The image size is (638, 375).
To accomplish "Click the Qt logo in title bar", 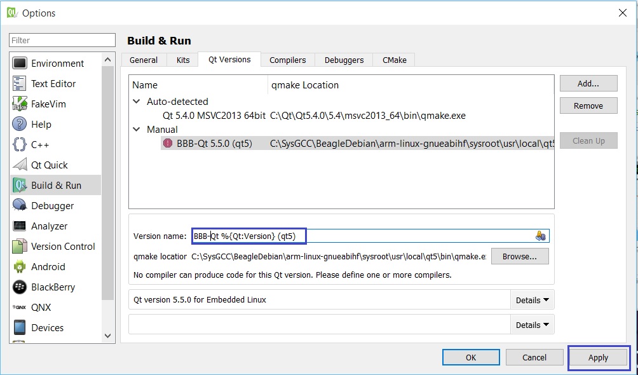I will point(12,13).
